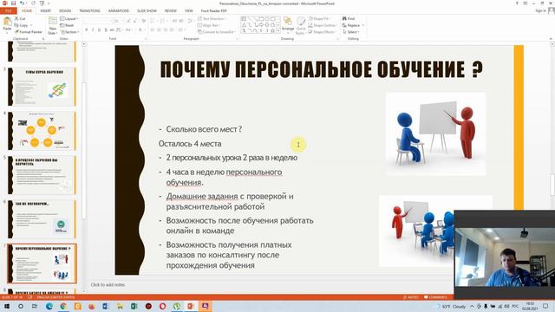Switch to the TRANSITIONS tab

tap(89, 10)
